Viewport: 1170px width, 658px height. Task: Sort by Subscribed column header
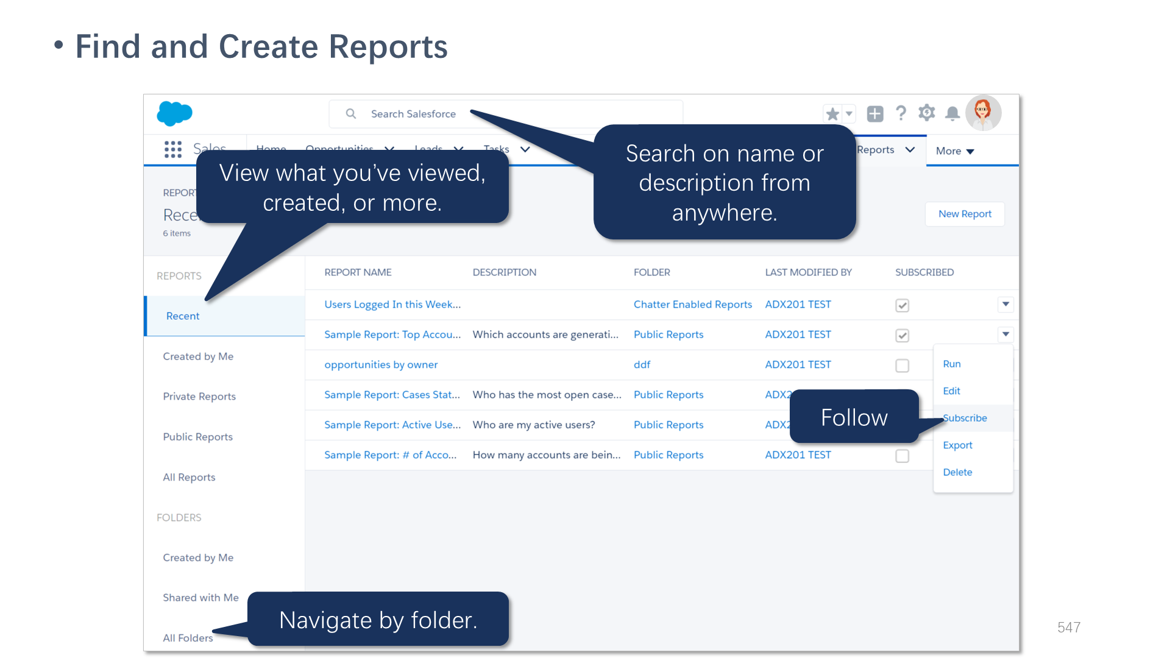924,272
